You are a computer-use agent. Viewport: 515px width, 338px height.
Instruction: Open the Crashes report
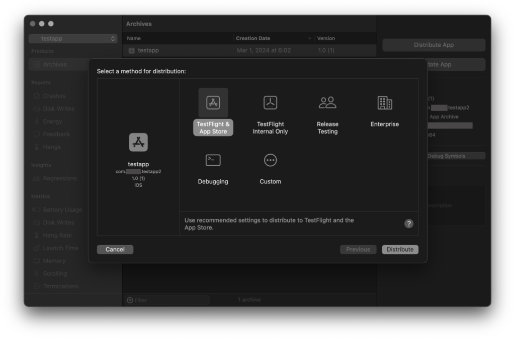pyautogui.click(x=54, y=96)
